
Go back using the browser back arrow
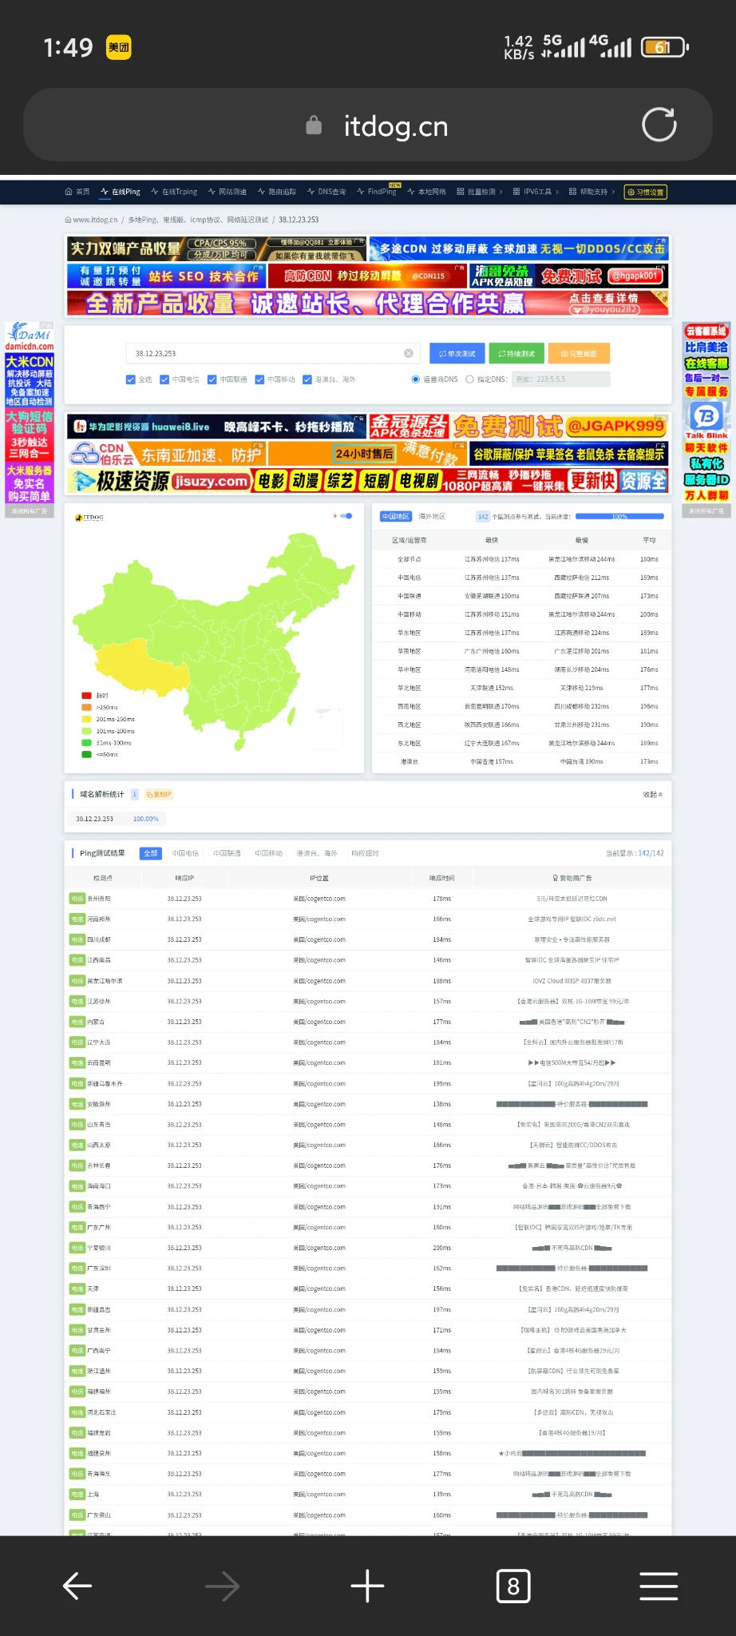[77, 1586]
